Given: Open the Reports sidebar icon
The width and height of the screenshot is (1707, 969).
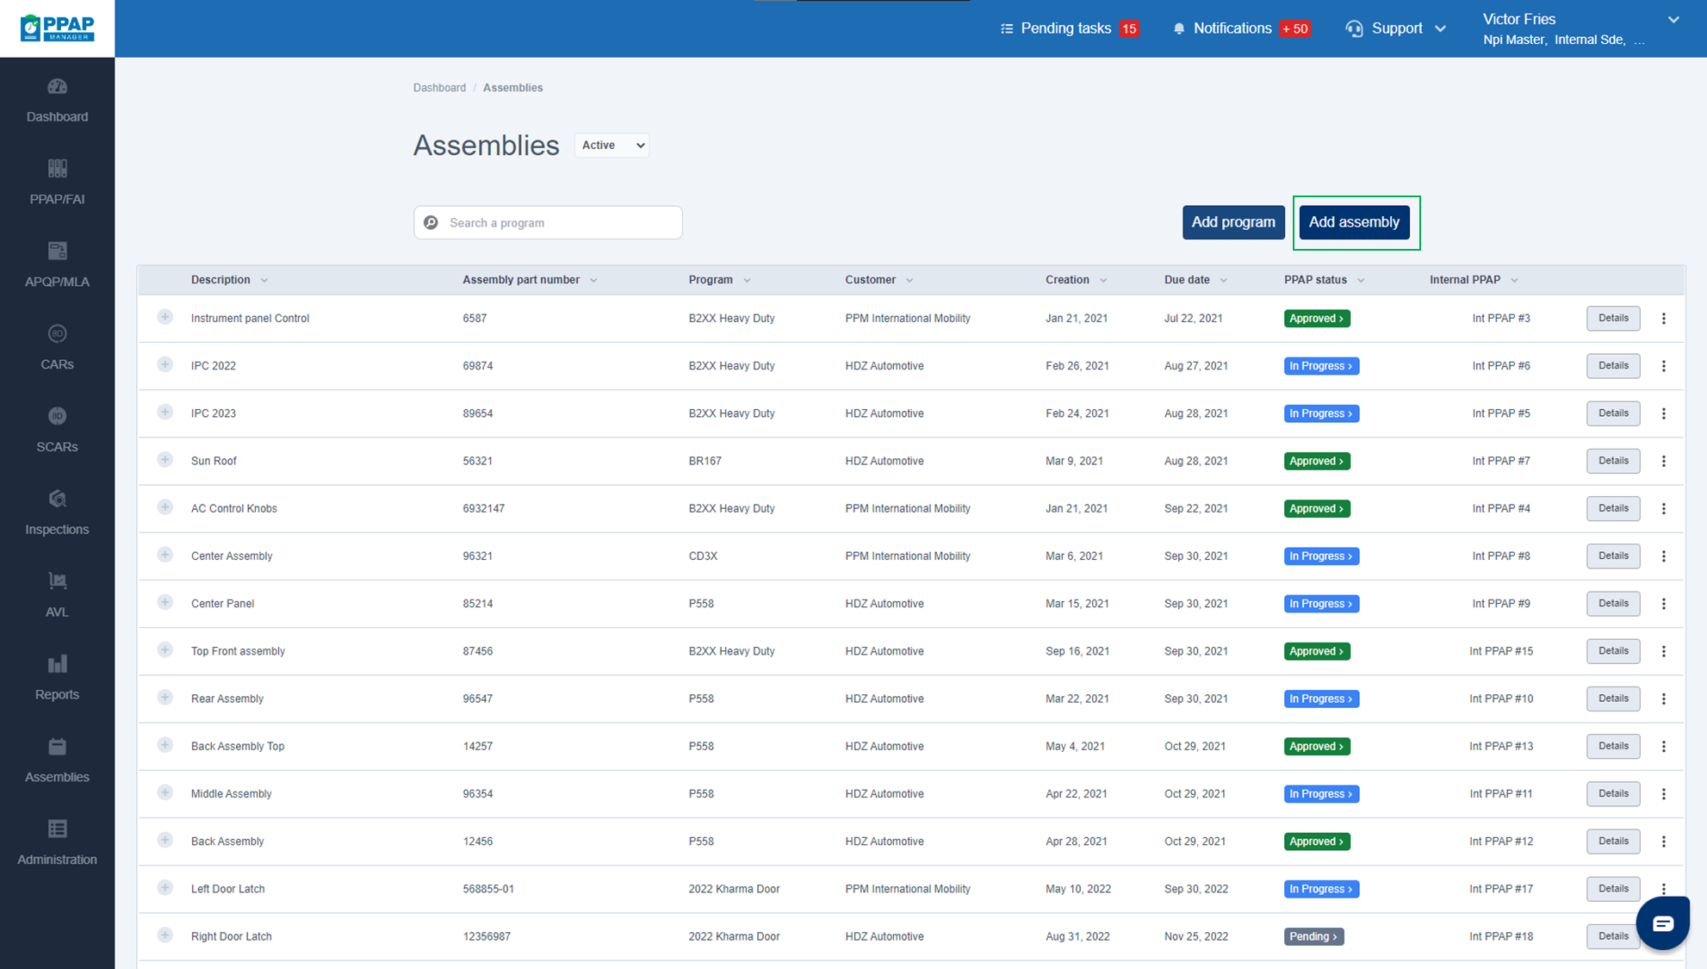Looking at the screenshot, I should (x=57, y=664).
